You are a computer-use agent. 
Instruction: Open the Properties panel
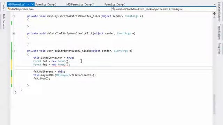tap(219, 49)
